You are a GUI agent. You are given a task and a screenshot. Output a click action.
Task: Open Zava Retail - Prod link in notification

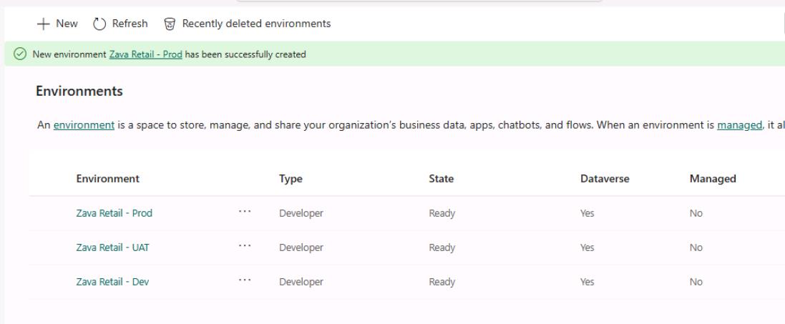(x=146, y=54)
